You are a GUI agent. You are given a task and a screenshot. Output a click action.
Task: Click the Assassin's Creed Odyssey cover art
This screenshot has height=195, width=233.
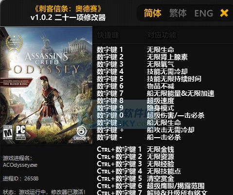[x=46, y=85]
